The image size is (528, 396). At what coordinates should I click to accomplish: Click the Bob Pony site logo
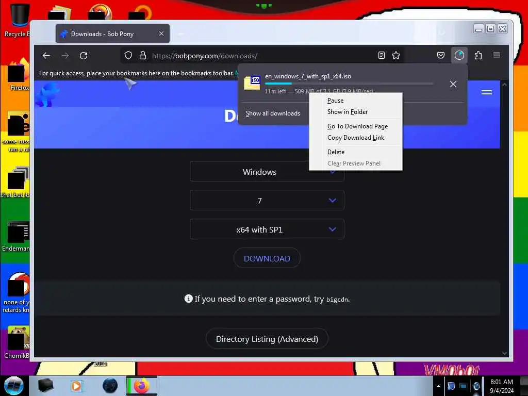pyautogui.click(x=47, y=95)
